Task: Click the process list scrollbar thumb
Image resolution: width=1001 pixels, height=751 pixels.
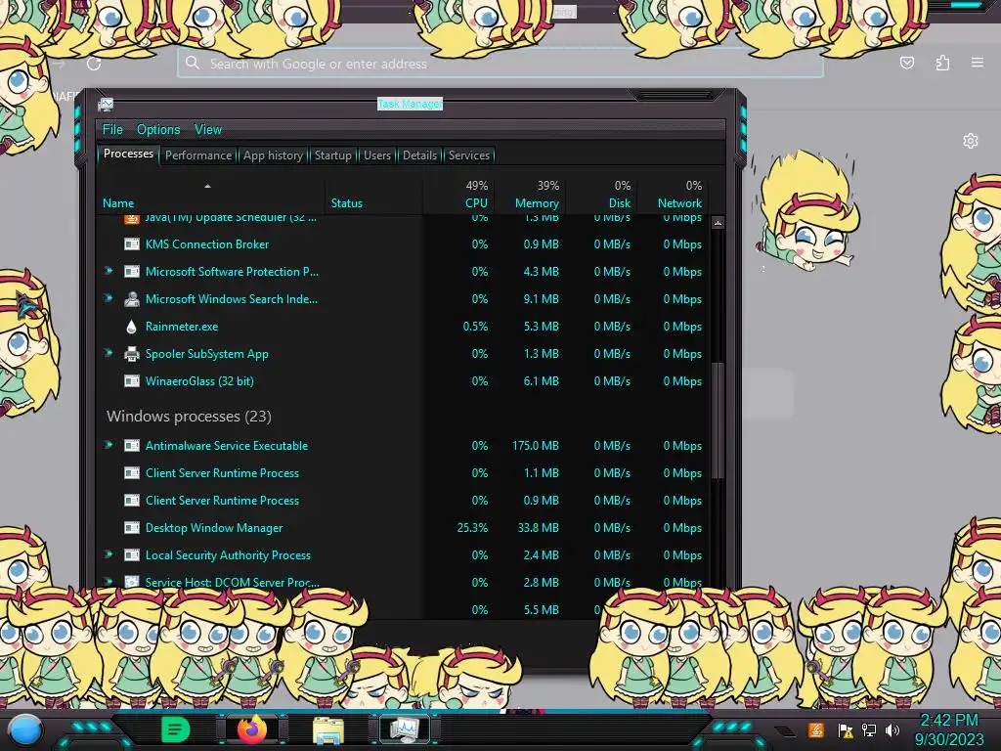Action: coord(718,420)
